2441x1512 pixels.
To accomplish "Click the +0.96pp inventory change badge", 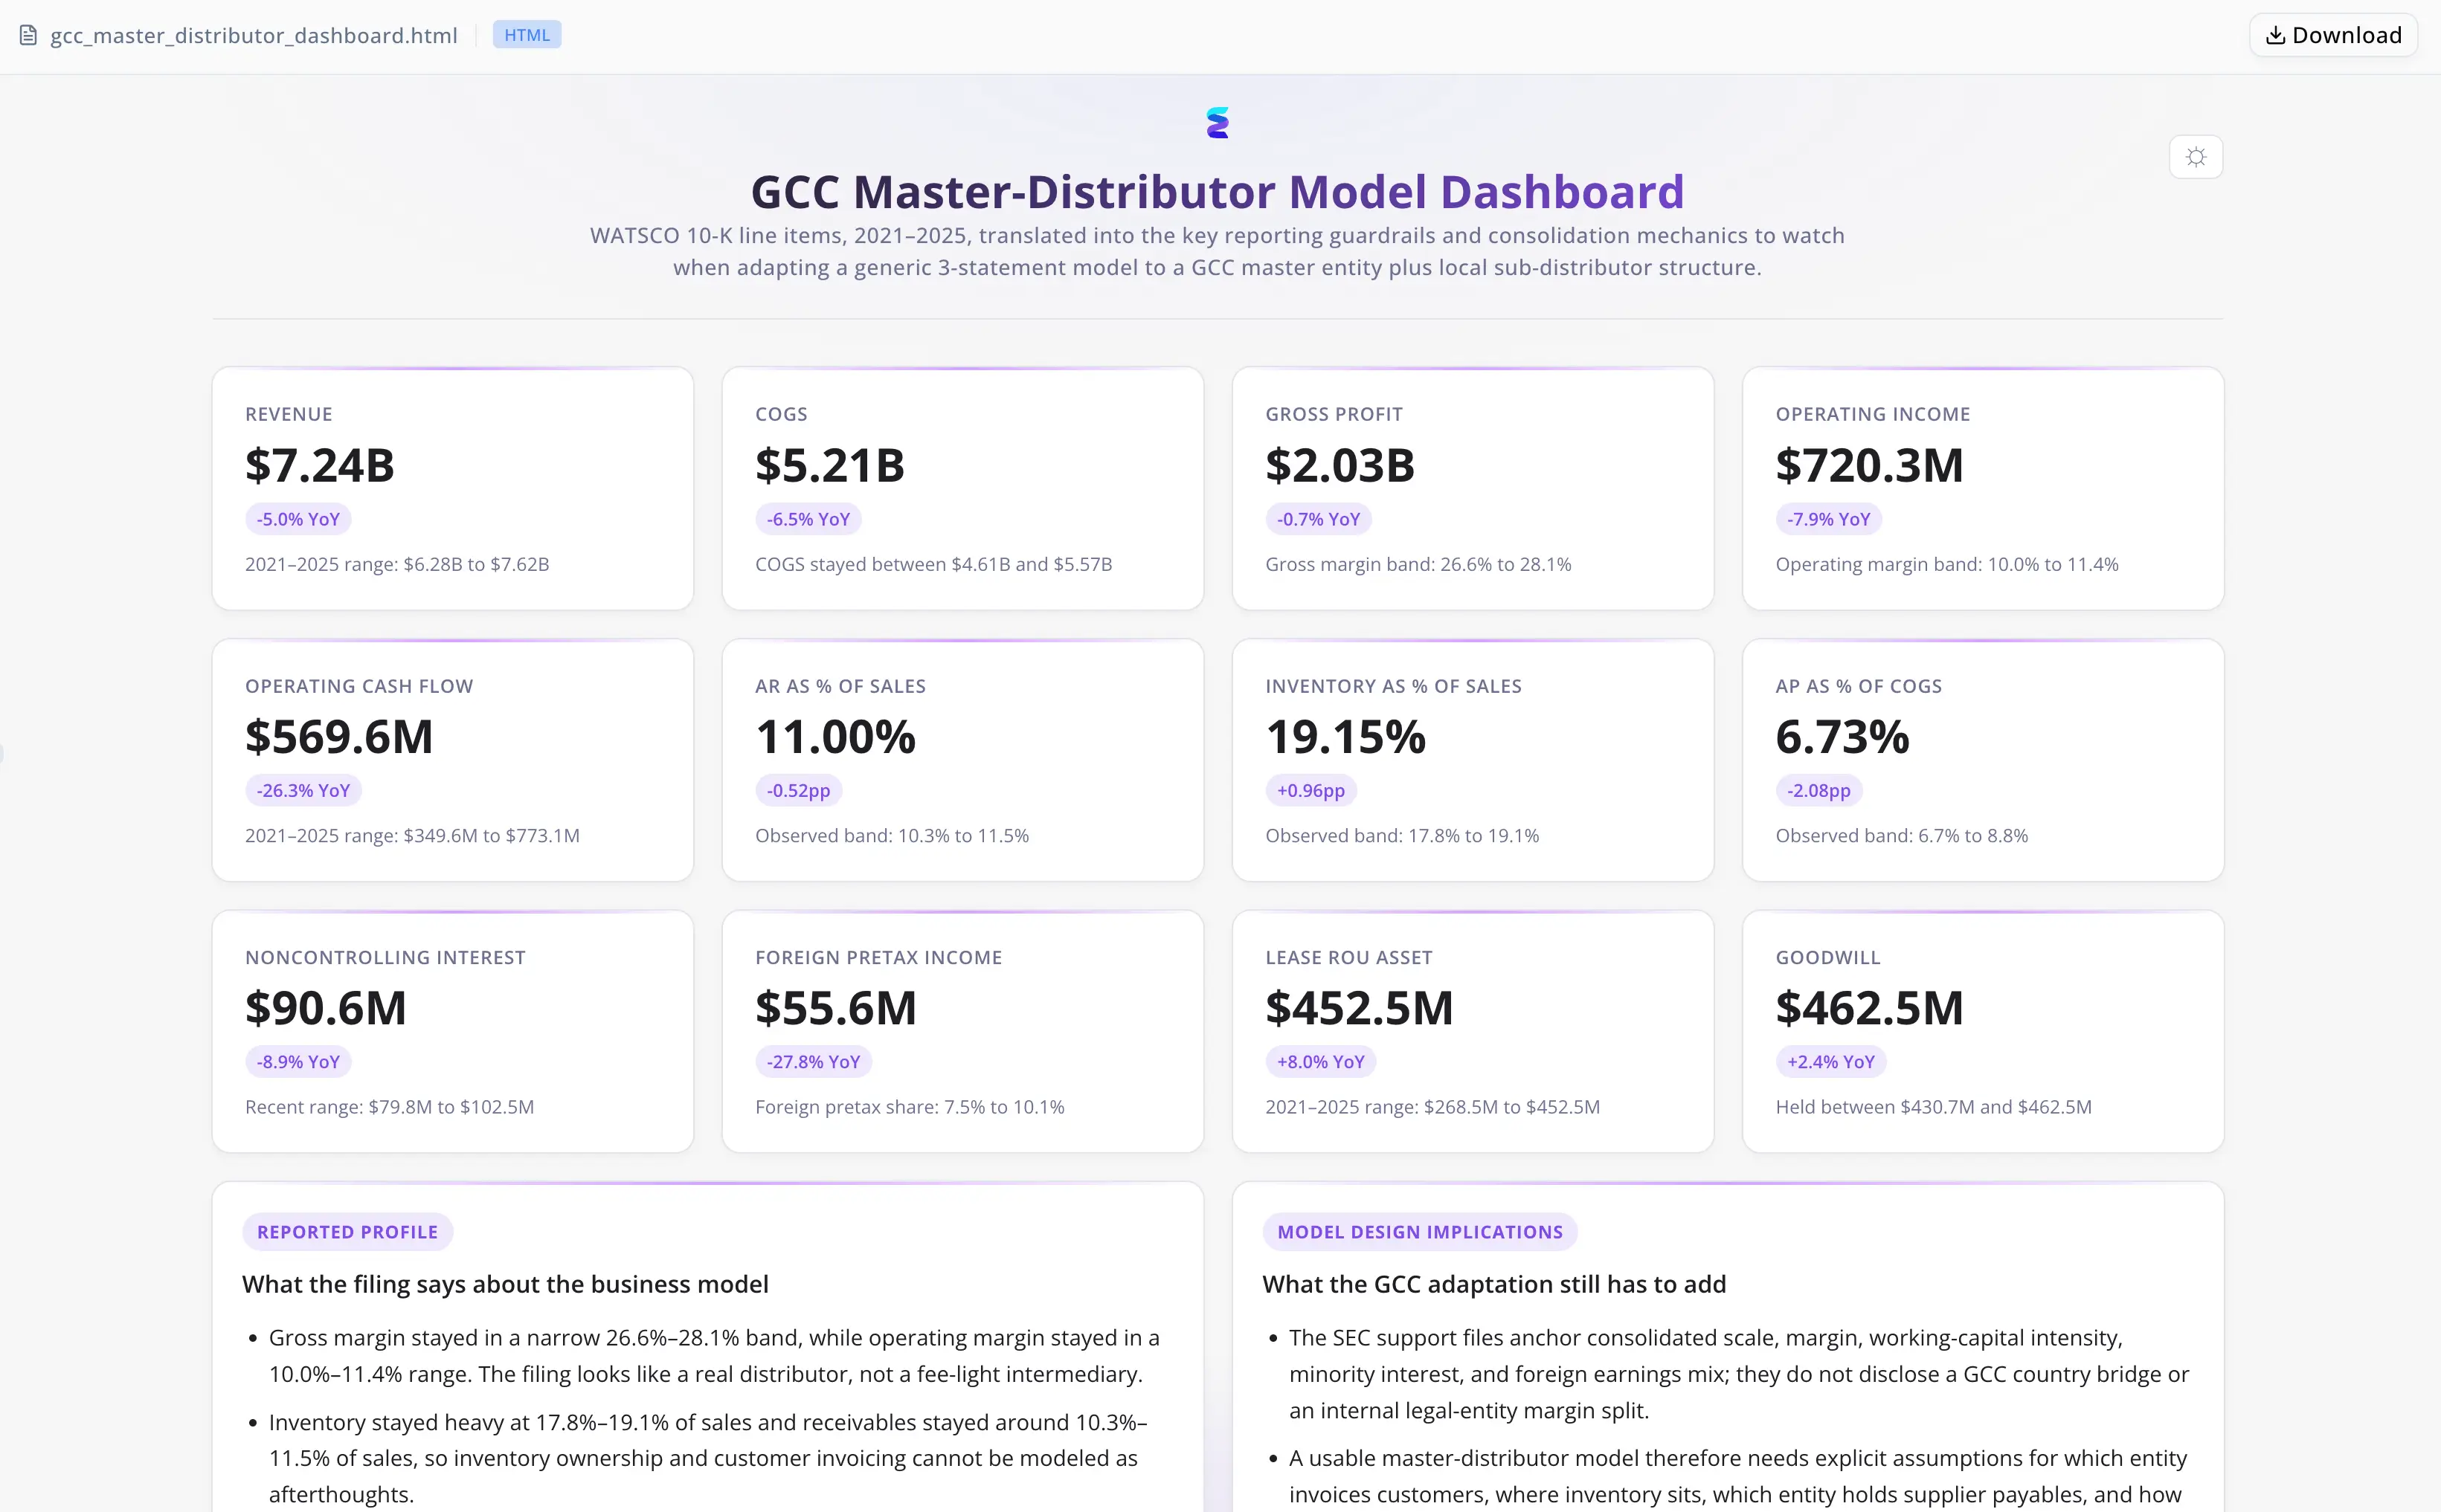I will (x=1310, y=790).
